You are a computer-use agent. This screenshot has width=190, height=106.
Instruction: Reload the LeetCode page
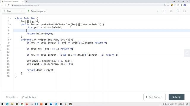[9, 5]
